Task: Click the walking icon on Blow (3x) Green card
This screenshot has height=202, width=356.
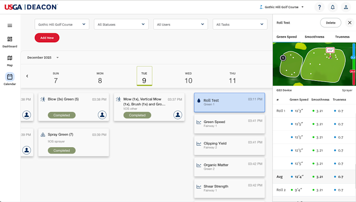Action: (43, 99)
